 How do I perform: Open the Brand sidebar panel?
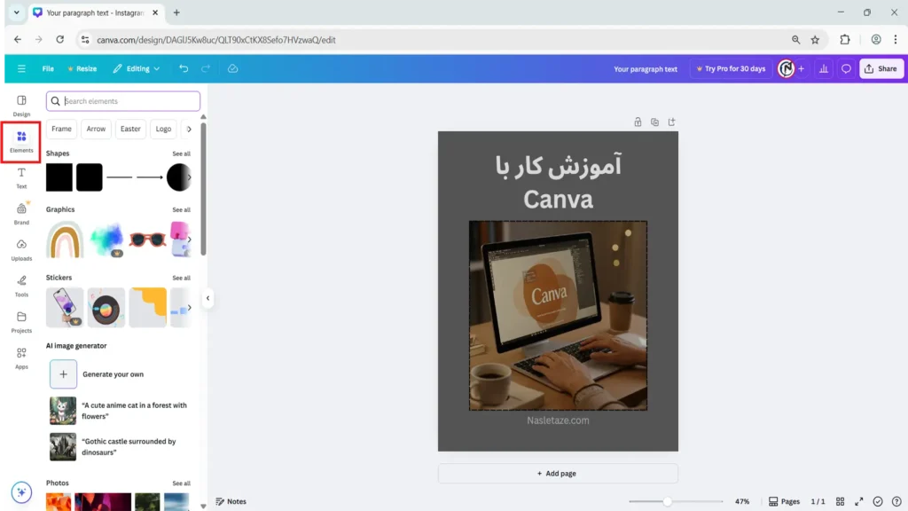click(x=21, y=214)
